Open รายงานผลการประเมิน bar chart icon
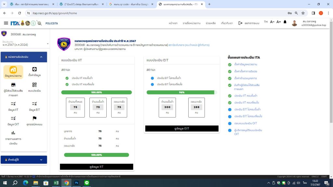This screenshot has height=187, width=333. [x=13, y=133]
